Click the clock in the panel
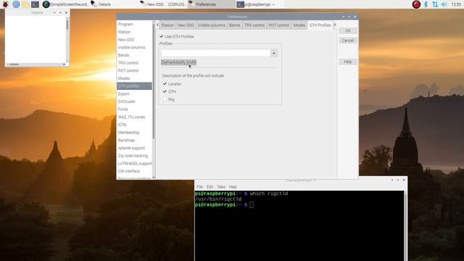 456,4
